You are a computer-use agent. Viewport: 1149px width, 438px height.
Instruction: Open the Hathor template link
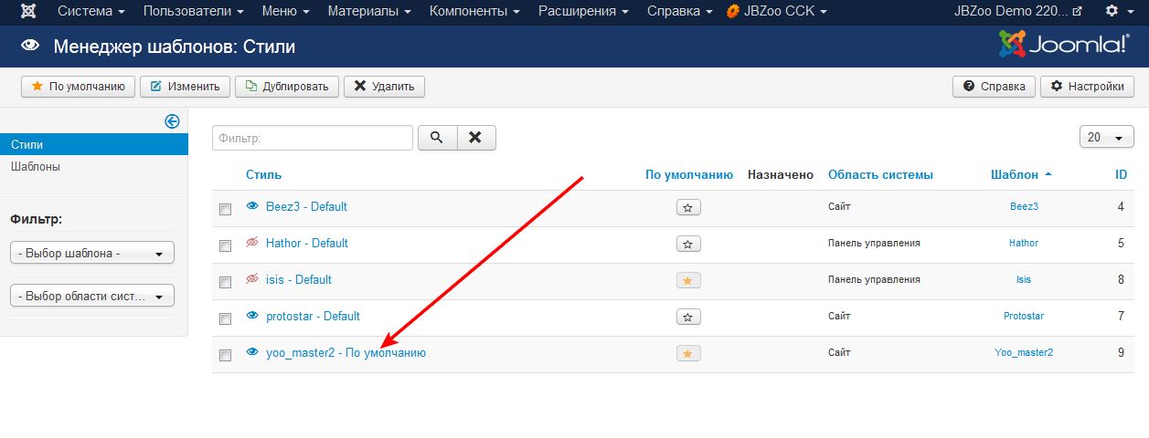1024,243
